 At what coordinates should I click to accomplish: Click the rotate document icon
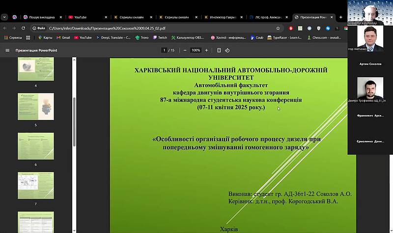228,50
